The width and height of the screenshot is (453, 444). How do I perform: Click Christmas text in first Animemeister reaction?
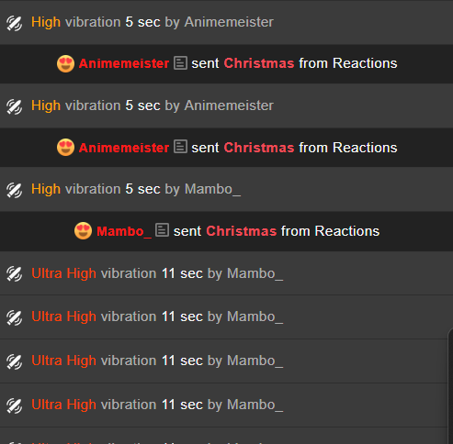click(259, 63)
